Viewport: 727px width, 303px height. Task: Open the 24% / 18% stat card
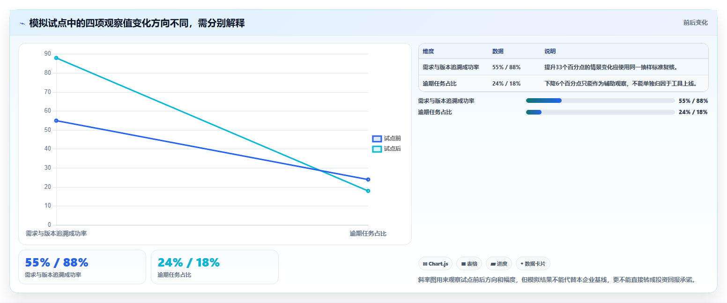[215, 267]
